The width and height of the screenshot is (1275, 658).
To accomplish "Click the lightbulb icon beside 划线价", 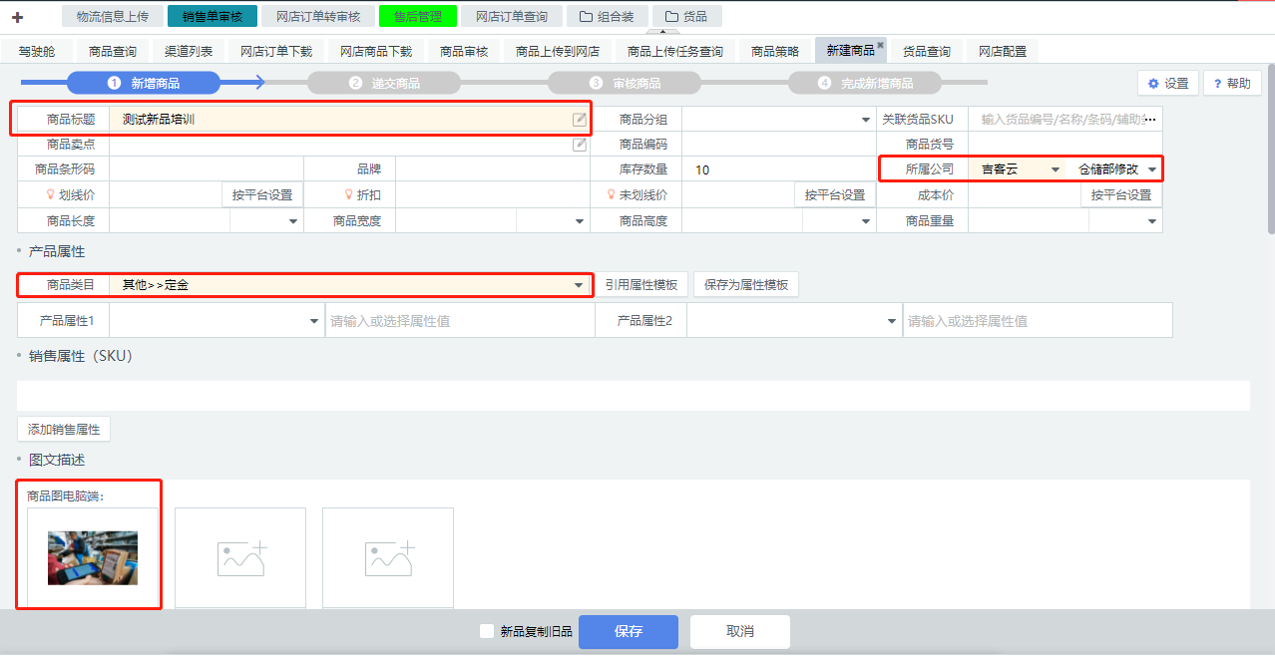I will (49, 195).
